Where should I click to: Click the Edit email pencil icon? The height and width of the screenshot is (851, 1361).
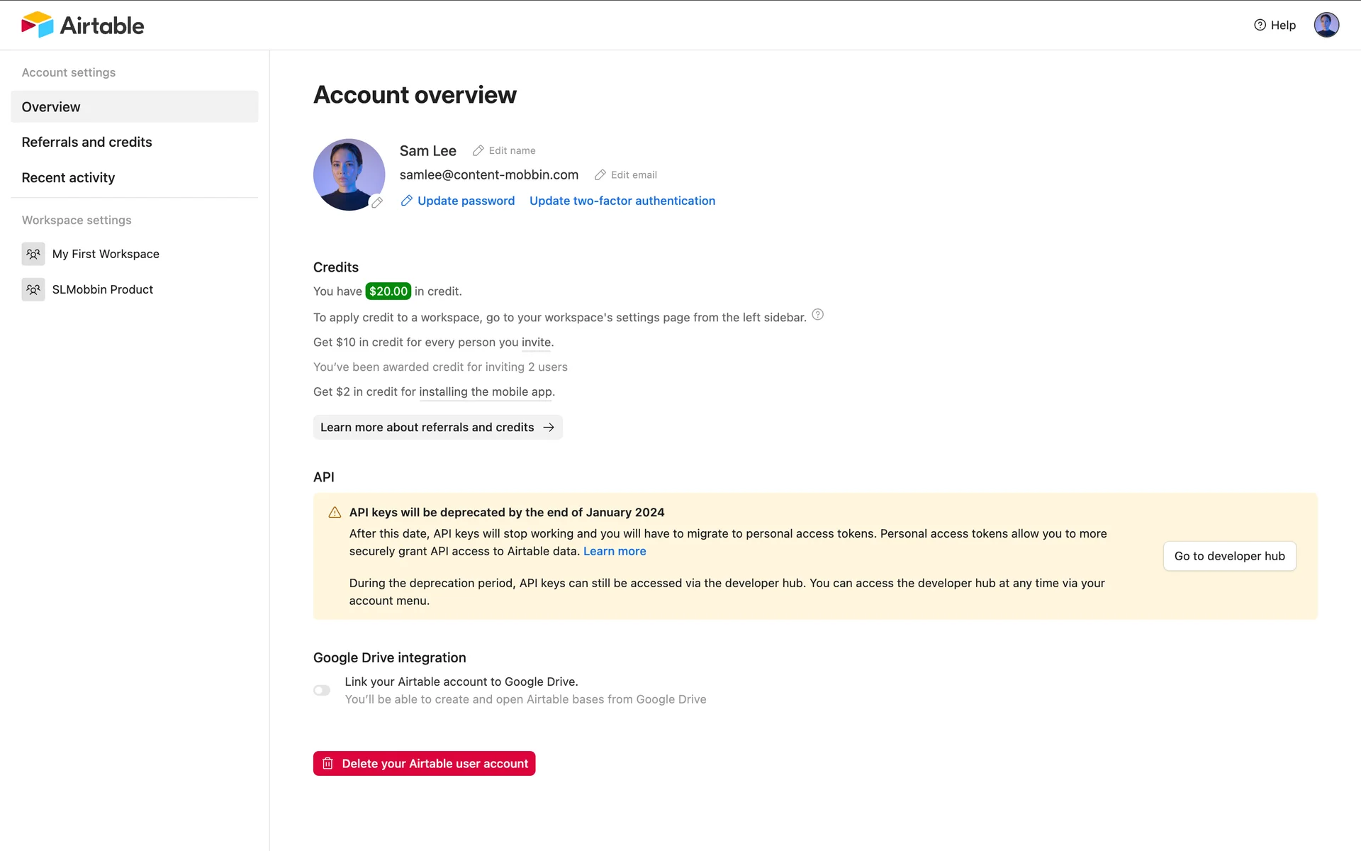tap(600, 175)
